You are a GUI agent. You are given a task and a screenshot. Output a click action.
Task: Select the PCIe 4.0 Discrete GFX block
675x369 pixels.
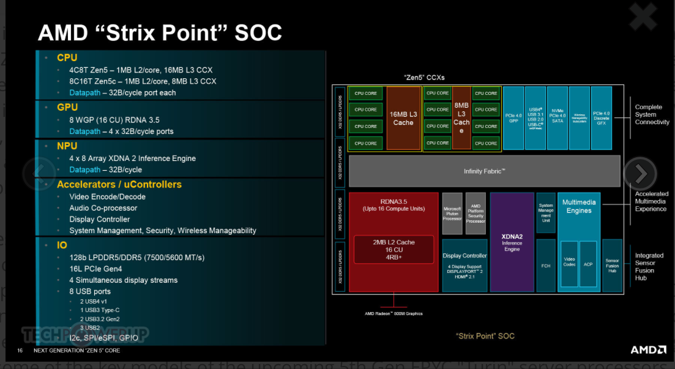pyautogui.click(x=602, y=117)
